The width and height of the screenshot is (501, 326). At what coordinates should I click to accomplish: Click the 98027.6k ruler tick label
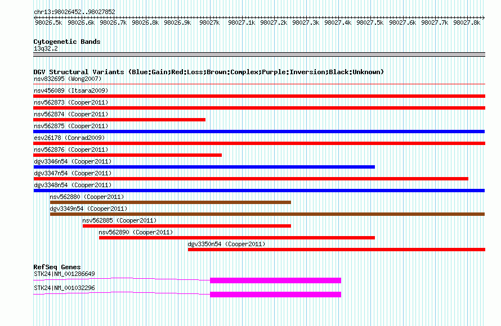(x=402, y=22)
